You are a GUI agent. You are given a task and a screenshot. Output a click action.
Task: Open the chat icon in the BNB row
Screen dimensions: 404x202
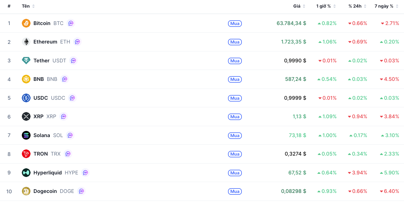65,79
